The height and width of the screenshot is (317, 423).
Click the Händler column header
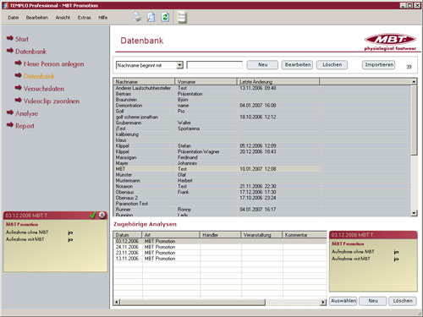220,235
